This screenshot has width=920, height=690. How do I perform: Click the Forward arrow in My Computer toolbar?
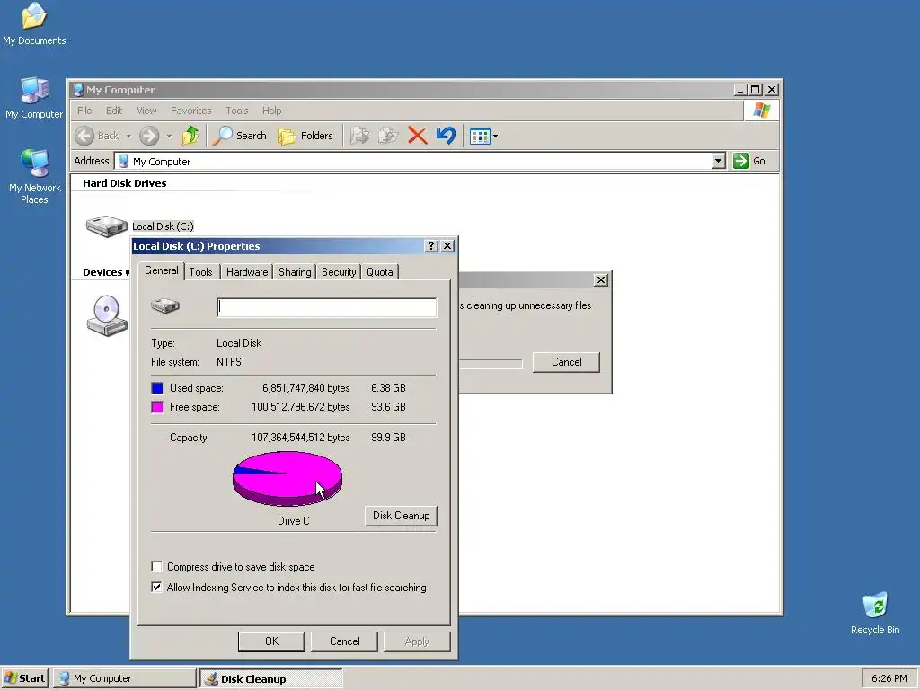tap(149, 136)
